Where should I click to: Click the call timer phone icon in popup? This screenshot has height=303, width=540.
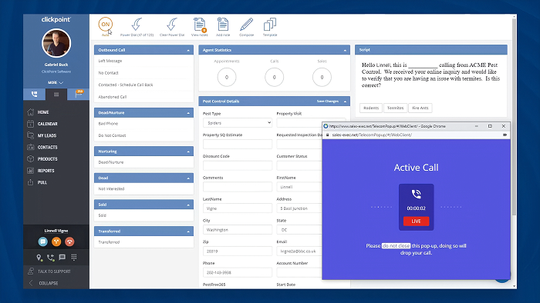click(x=416, y=195)
